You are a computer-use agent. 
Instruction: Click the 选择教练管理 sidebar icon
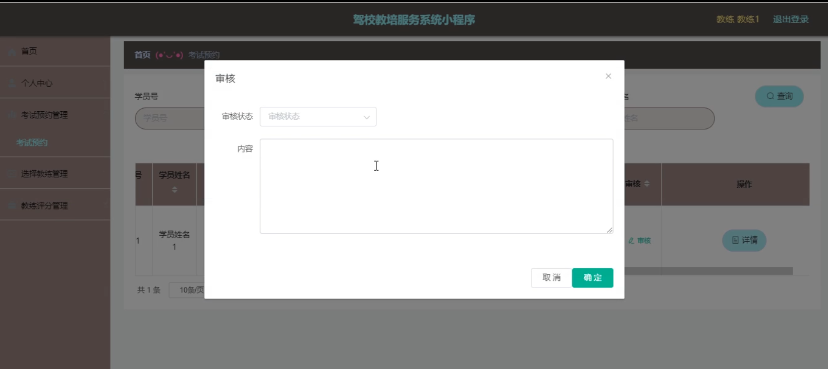click(12, 174)
